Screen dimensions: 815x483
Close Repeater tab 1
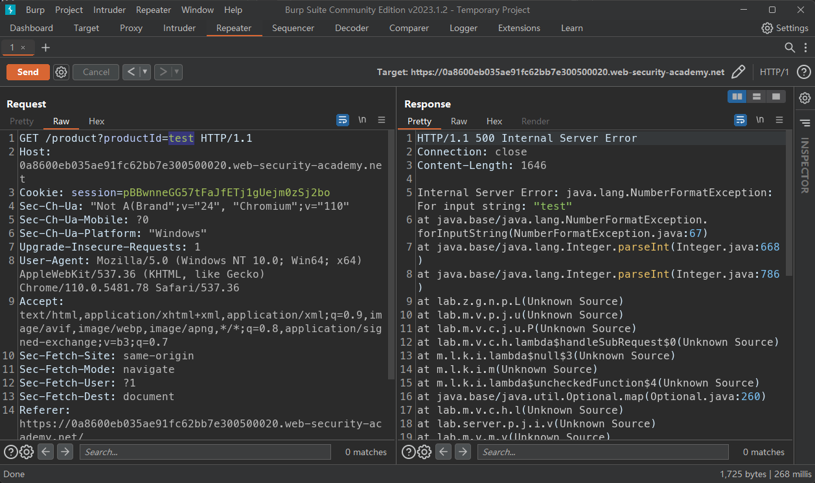[x=23, y=47]
